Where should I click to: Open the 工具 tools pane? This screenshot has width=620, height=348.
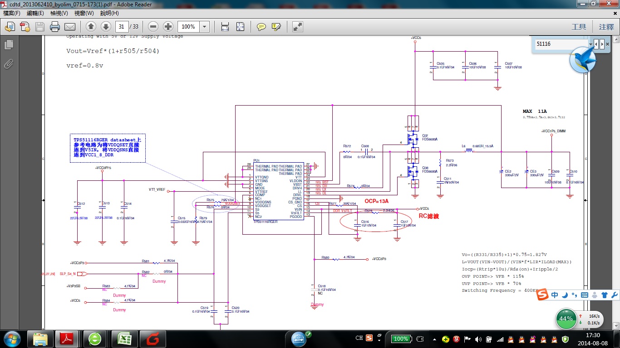579,27
